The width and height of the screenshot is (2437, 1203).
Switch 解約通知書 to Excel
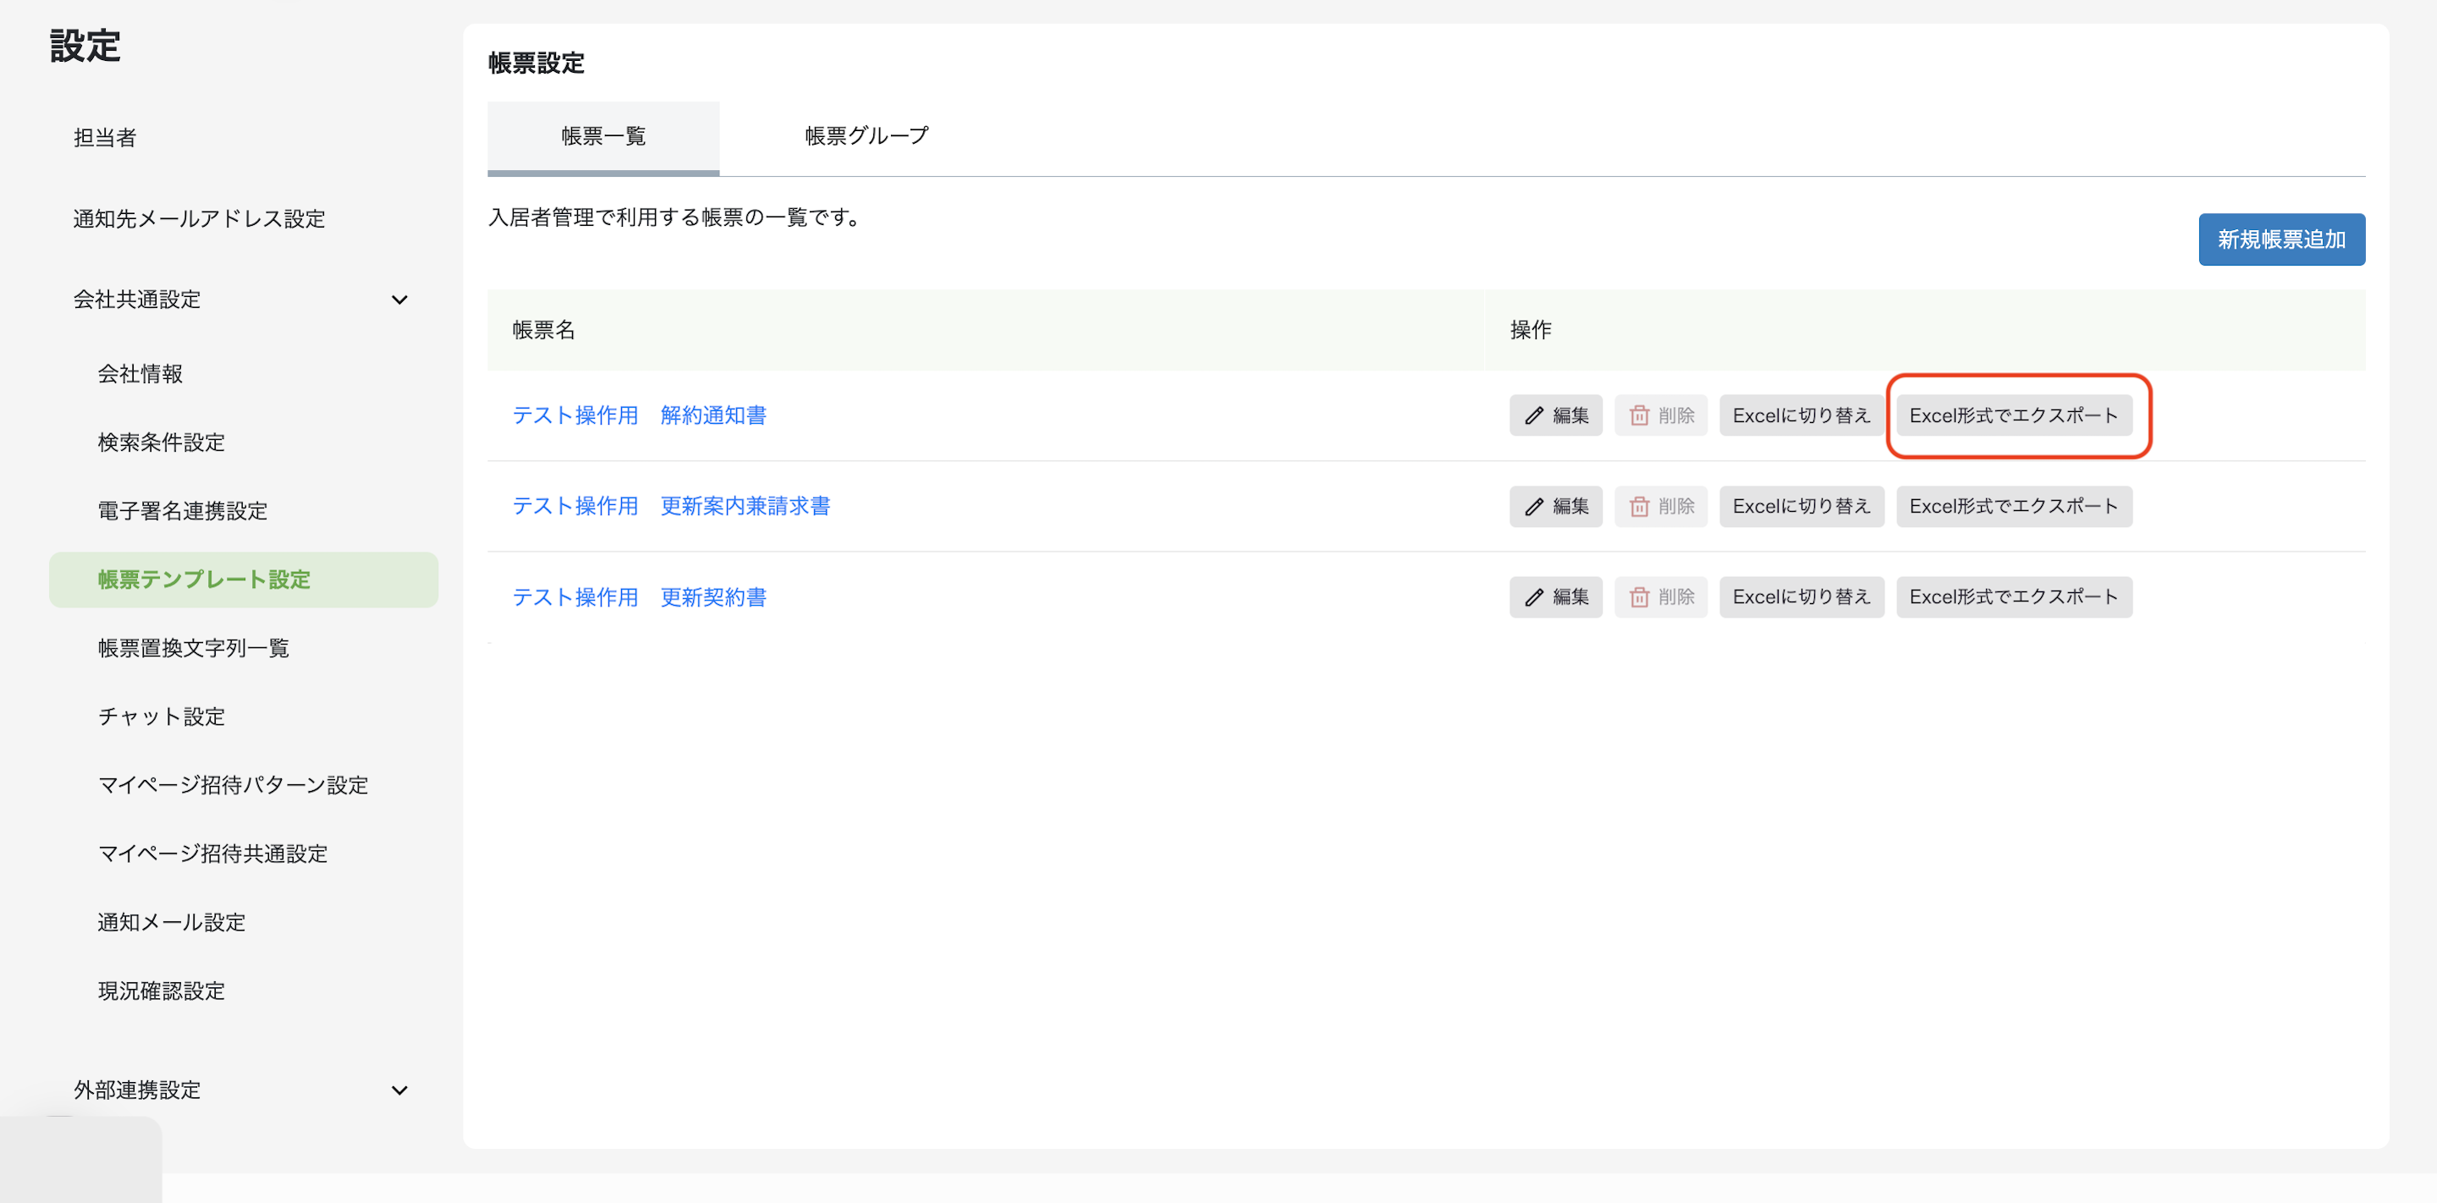click(x=1802, y=415)
